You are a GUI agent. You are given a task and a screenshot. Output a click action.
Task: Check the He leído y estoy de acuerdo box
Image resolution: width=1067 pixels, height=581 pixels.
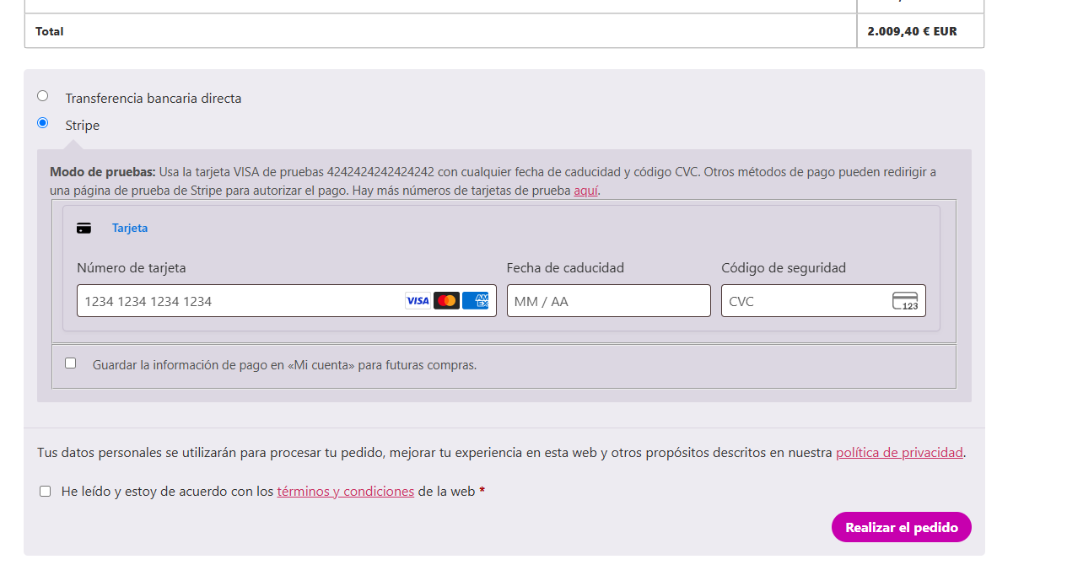(46, 492)
